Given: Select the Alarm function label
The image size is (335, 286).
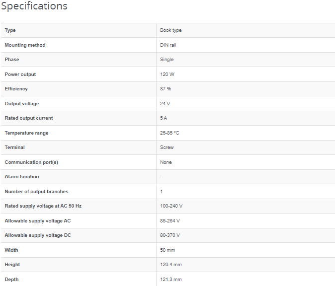Looking at the screenshot, I should click(22, 177).
